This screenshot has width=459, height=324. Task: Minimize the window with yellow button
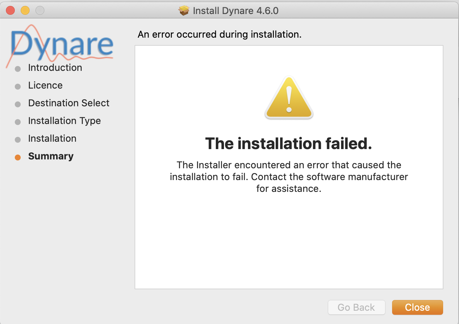click(25, 10)
